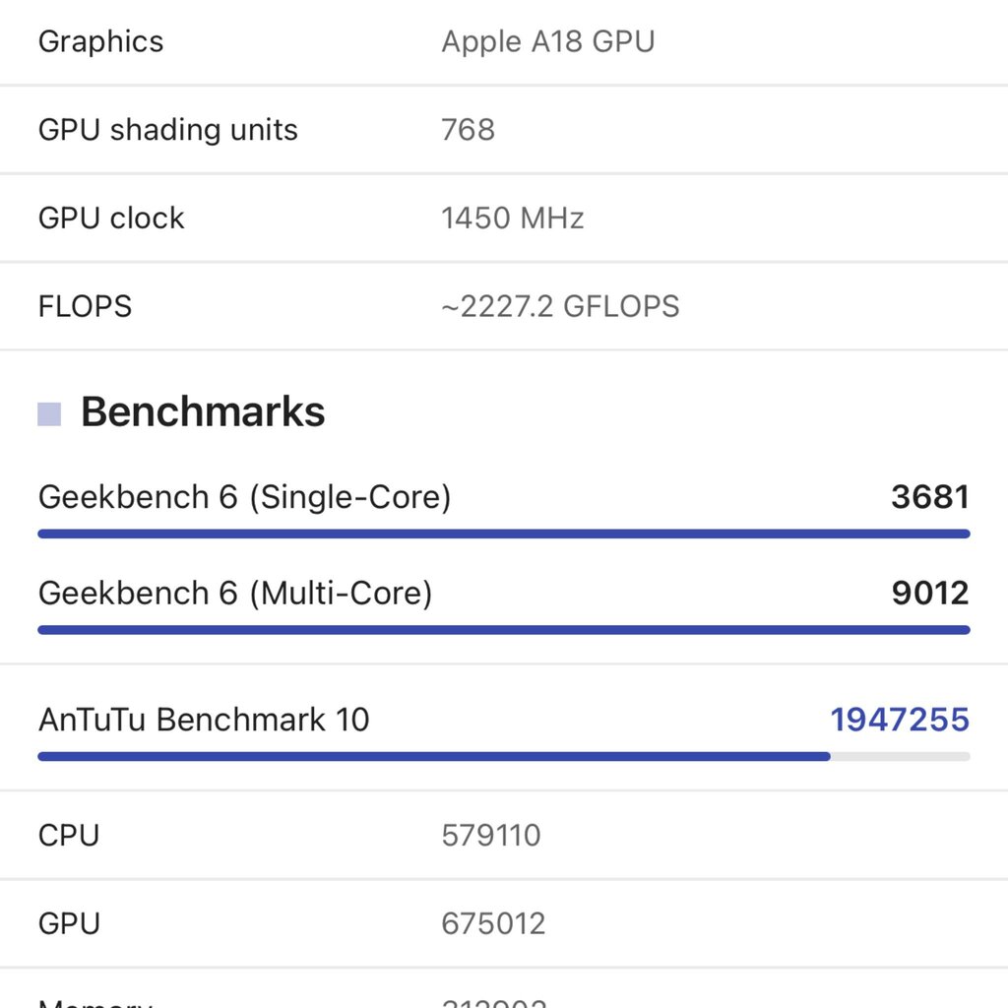Click the GPU clock label
This screenshot has width=1008, height=1008.
(111, 218)
